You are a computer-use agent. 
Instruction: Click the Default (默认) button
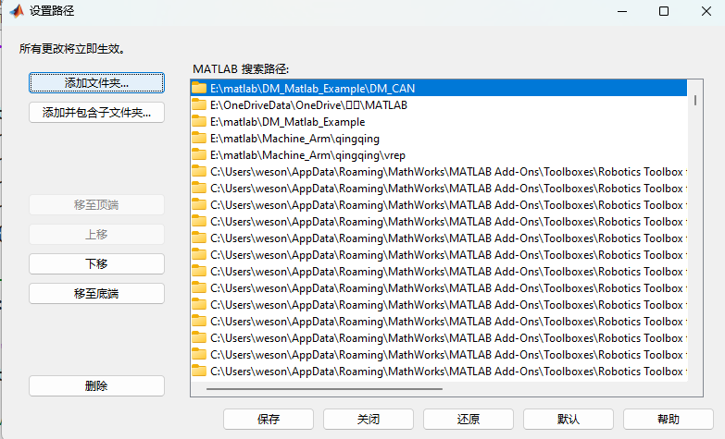tap(569, 420)
